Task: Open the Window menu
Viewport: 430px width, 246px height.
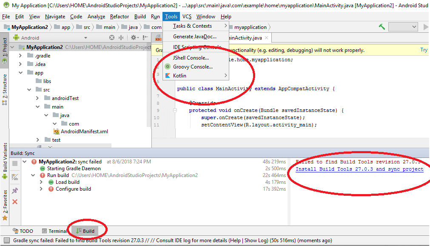Action: [x=206, y=17]
